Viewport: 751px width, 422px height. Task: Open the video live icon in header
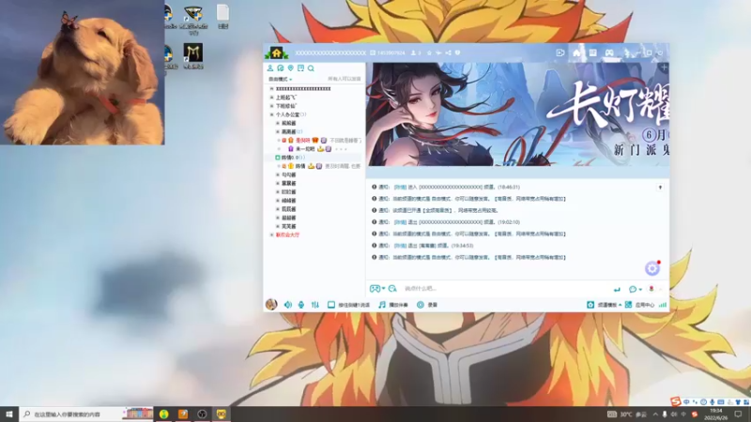[560, 53]
